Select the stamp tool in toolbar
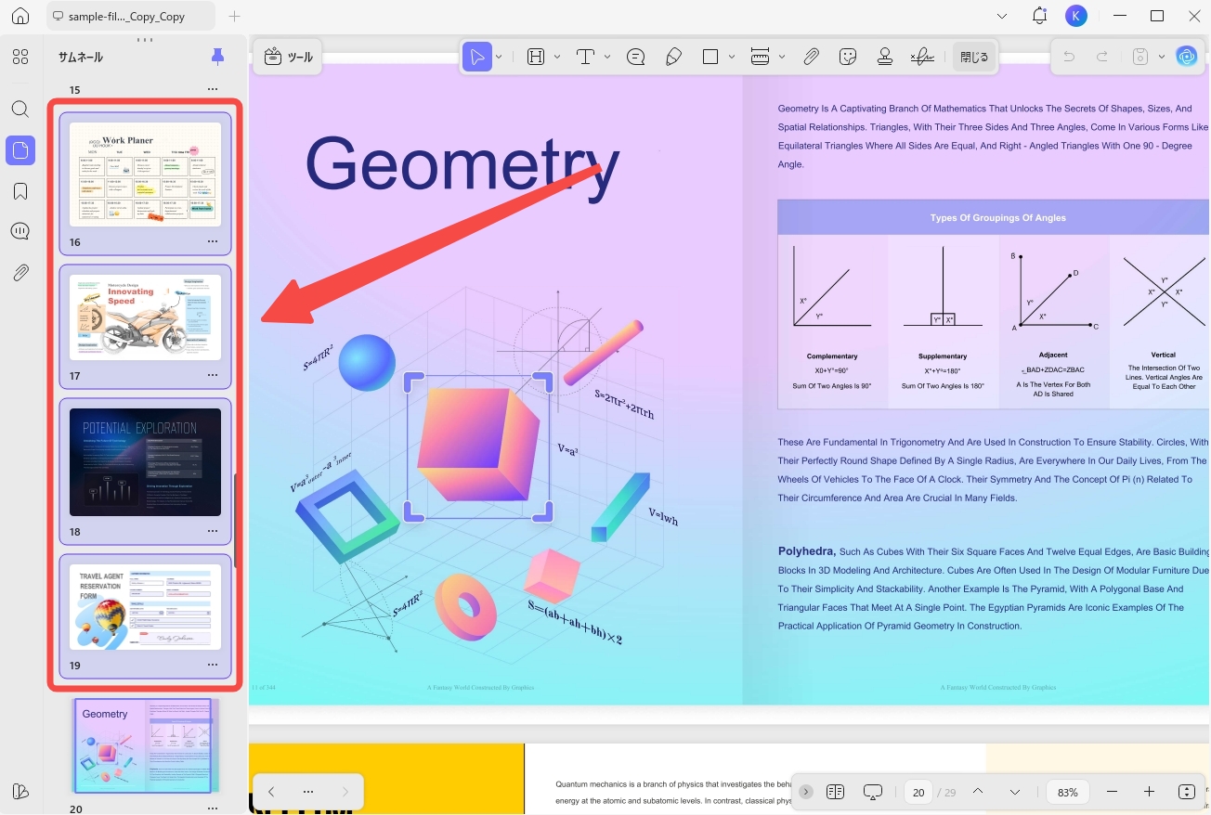The width and height of the screenshot is (1211, 815). pyautogui.click(x=884, y=58)
